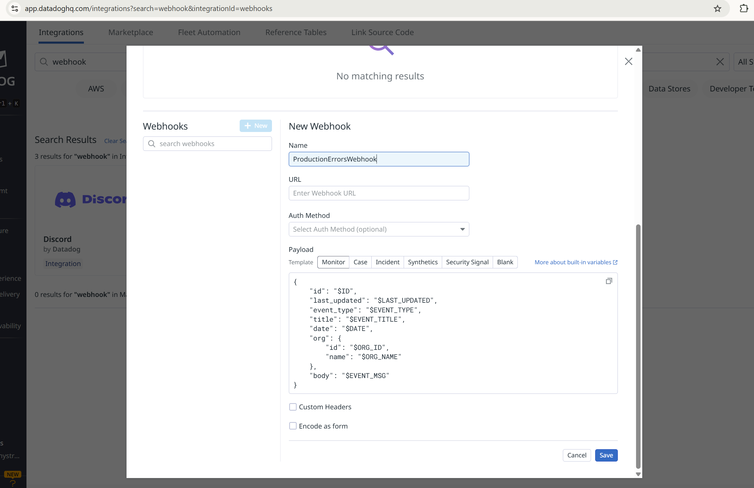Screen dimensions: 754x488
Task: Enable the Custom Headers checkbox
Action: click(293, 407)
